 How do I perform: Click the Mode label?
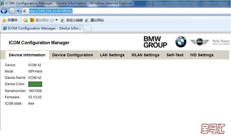coord(10,71)
